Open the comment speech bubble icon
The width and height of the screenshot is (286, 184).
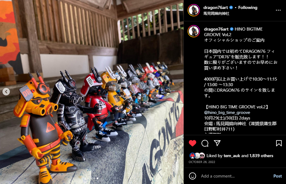point(205,143)
